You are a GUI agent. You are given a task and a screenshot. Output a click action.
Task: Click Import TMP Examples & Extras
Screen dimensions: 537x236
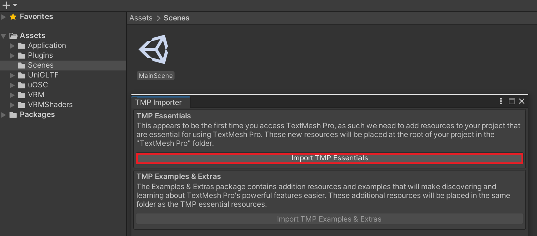(329, 219)
